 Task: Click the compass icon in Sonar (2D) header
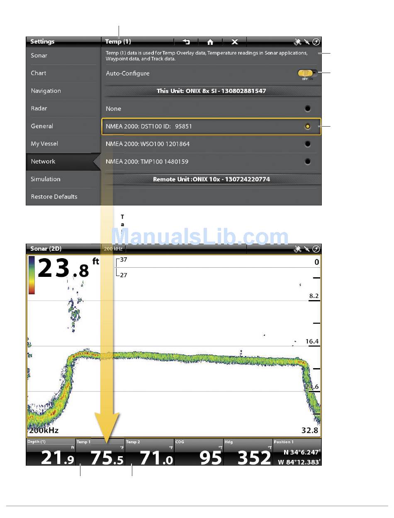pyautogui.click(x=316, y=249)
